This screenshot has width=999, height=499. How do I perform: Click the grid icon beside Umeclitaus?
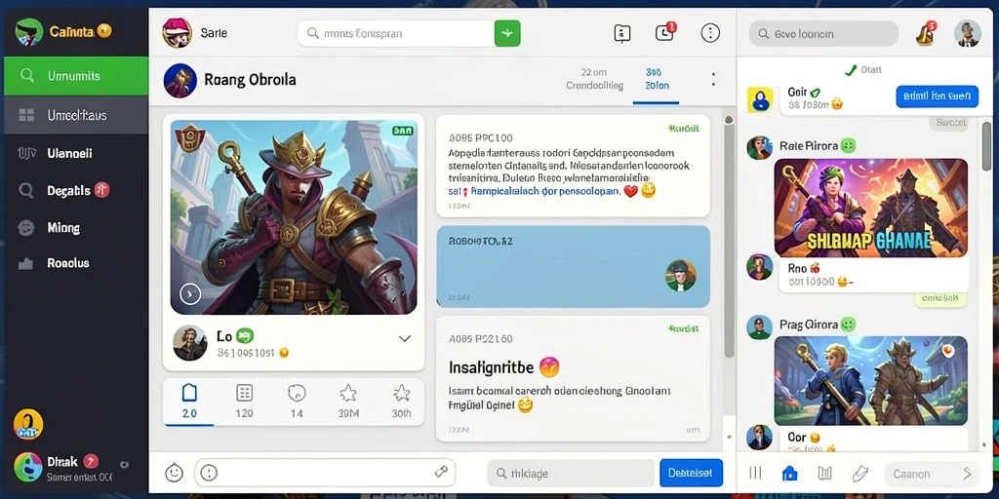click(x=26, y=115)
